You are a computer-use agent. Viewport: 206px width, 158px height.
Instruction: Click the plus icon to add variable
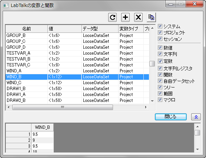coord(125,17)
